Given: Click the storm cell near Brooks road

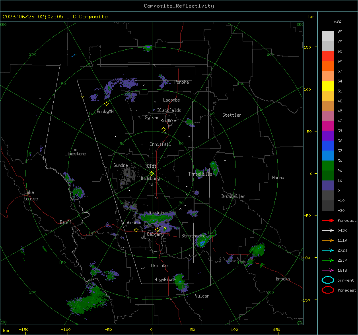Looking at the screenshot, I should 257,251.
